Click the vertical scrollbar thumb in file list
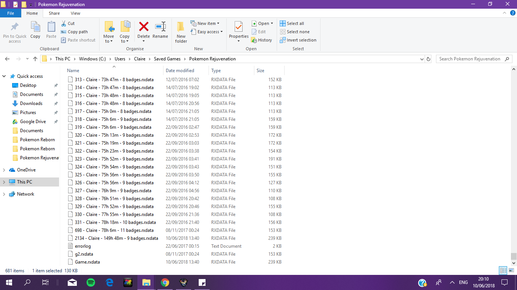The width and height of the screenshot is (517, 290). pos(514,256)
